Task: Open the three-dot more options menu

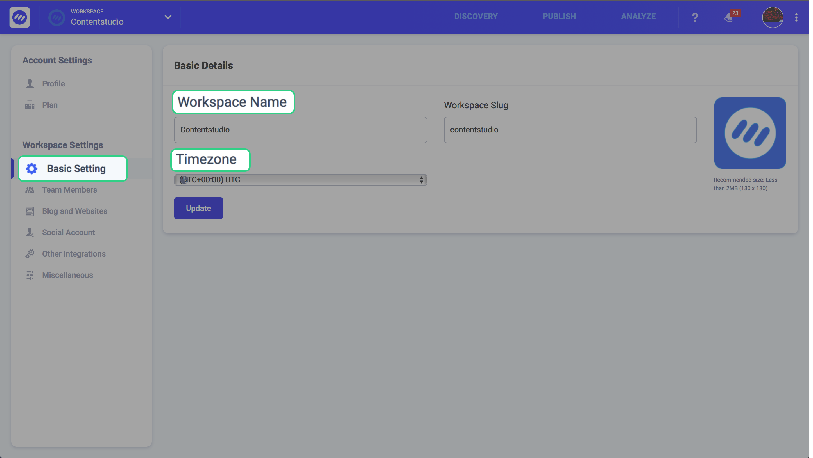Action: tap(796, 17)
